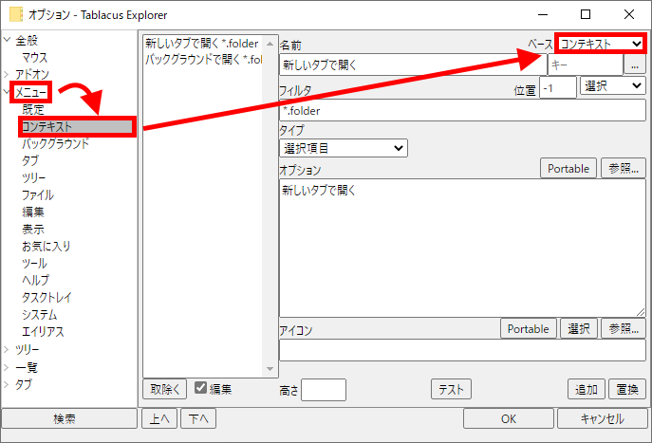Select バックグラウンド in the menu tree
652x443 pixels.
pyautogui.click(x=56, y=144)
